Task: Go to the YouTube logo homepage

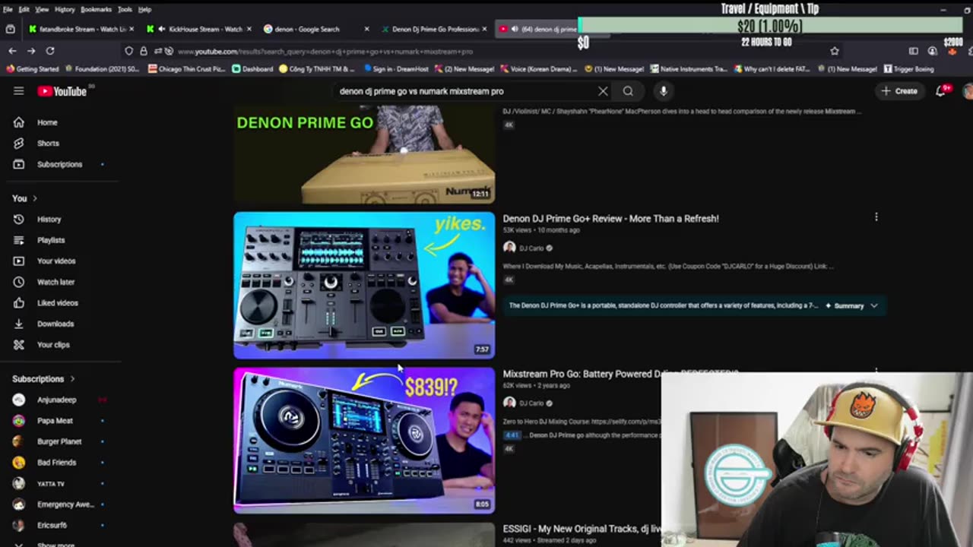Action: coord(62,91)
